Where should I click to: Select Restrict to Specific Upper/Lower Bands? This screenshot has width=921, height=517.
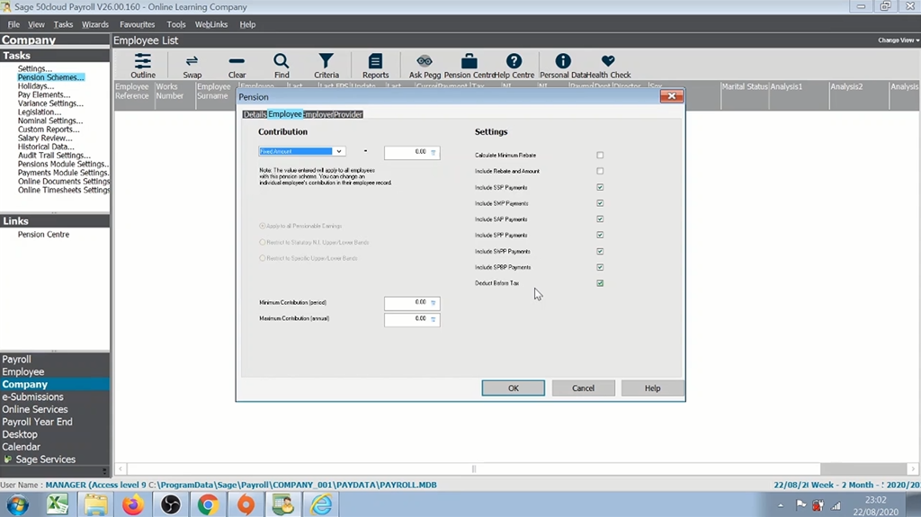tap(263, 258)
